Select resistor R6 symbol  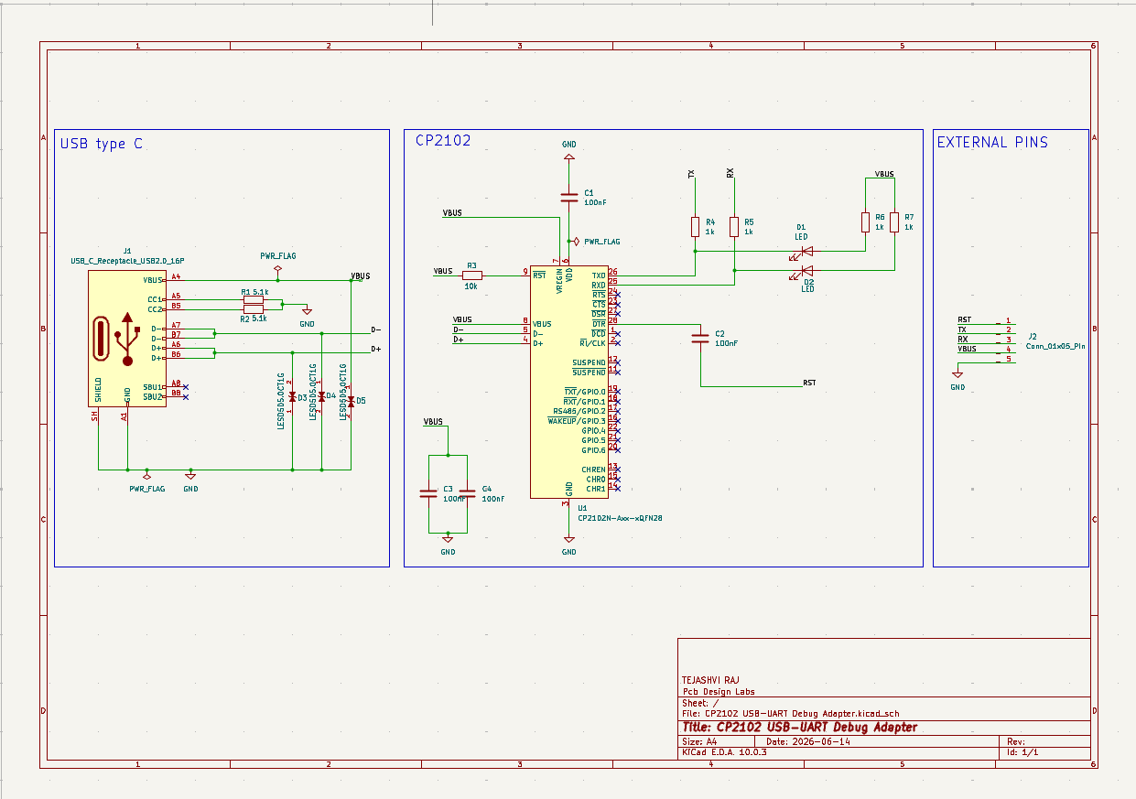pyautogui.click(x=865, y=221)
